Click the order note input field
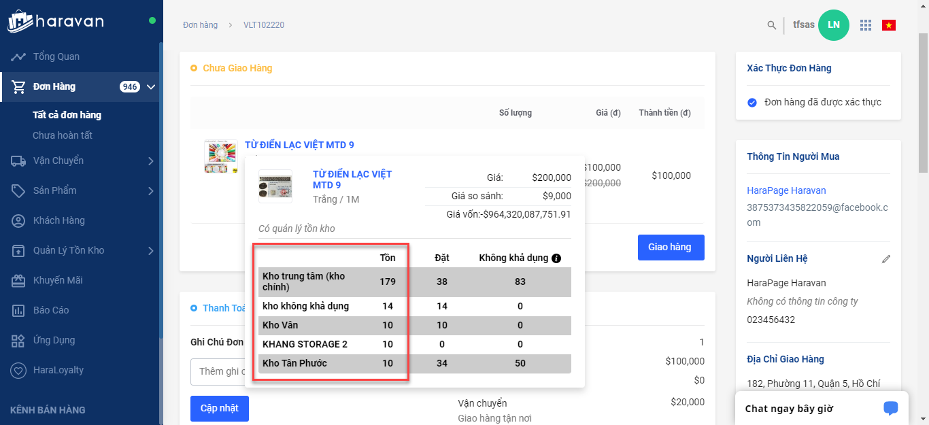This screenshot has width=929, height=425. click(x=218, y=371)
